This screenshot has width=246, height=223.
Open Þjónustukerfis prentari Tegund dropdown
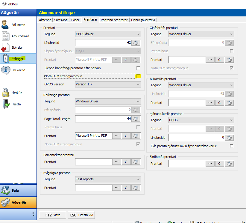pos(201,120)
